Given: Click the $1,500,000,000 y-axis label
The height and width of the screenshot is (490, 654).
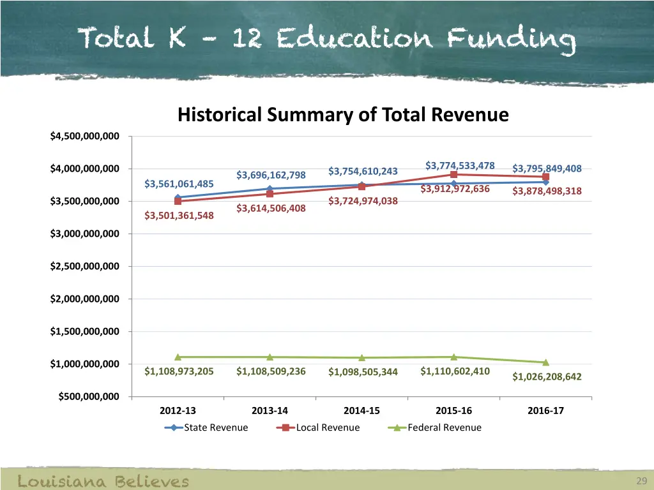Looking at the screenshot, I should [85, 331].
